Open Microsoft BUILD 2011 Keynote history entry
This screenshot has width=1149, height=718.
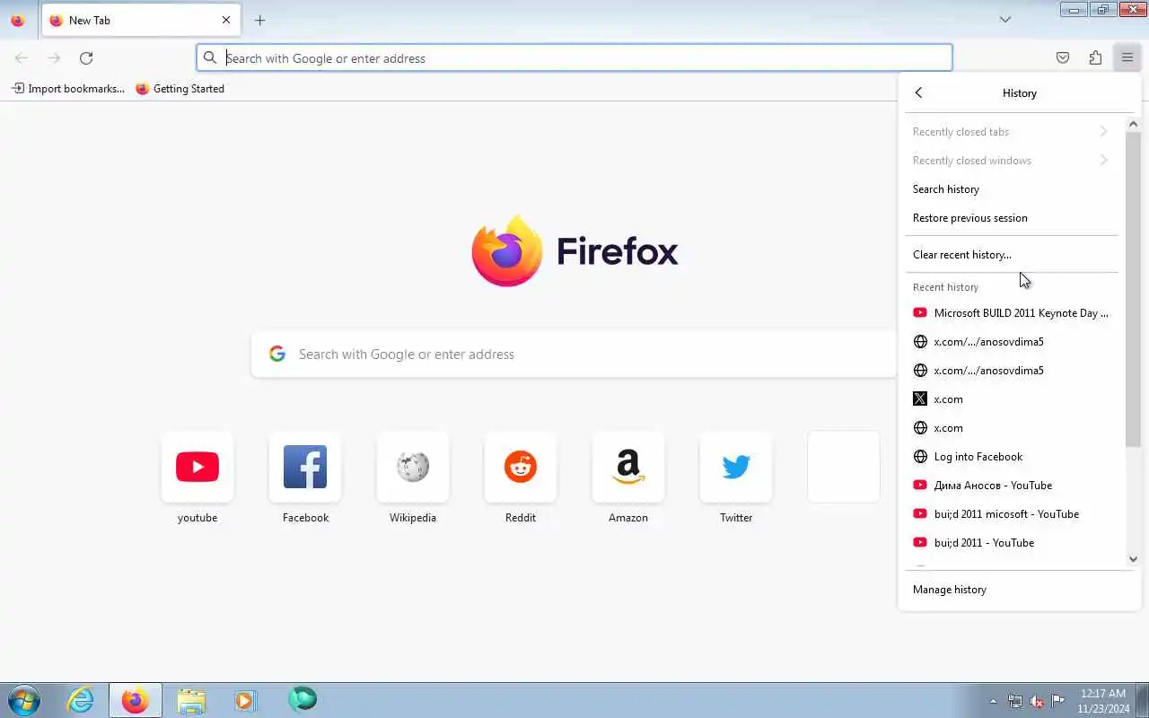1011,313
